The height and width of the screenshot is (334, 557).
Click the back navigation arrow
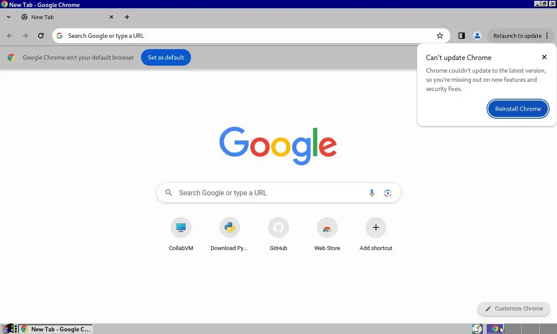(10, 36)
